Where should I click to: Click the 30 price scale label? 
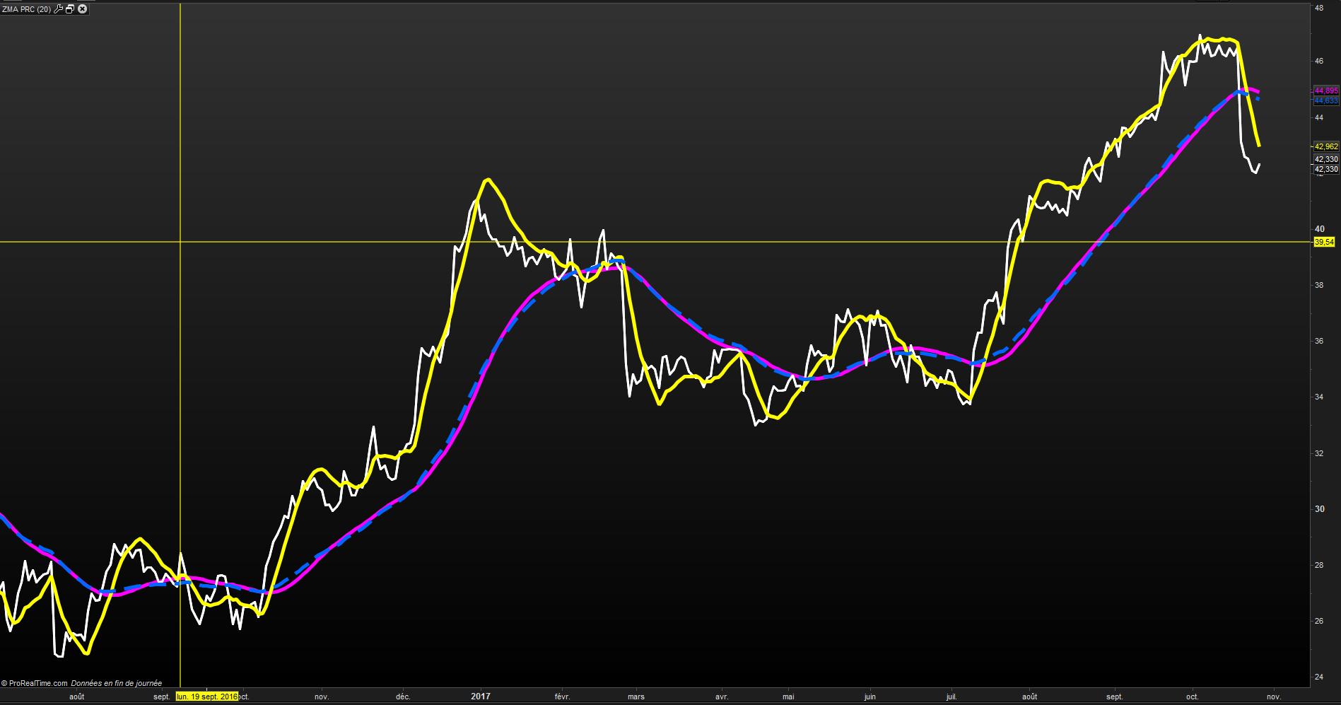(x=1319, y=509)
